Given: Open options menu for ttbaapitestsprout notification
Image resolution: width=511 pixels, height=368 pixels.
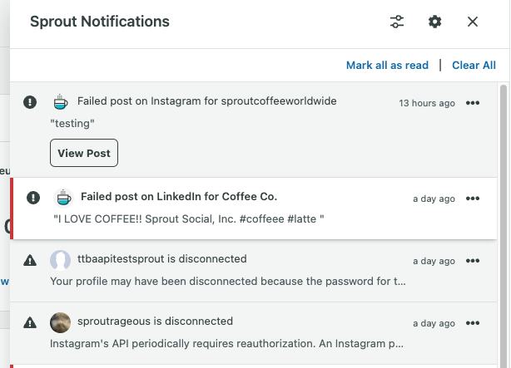Looking at the screenshot, I should click(473, 261).
